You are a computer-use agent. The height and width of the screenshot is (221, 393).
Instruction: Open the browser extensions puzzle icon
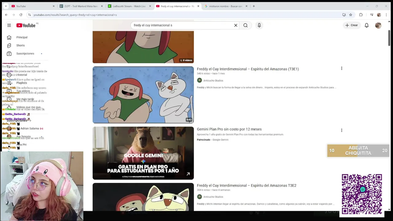coord(361,15)
